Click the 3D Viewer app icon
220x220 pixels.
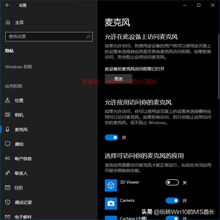[x=111, y=185]
